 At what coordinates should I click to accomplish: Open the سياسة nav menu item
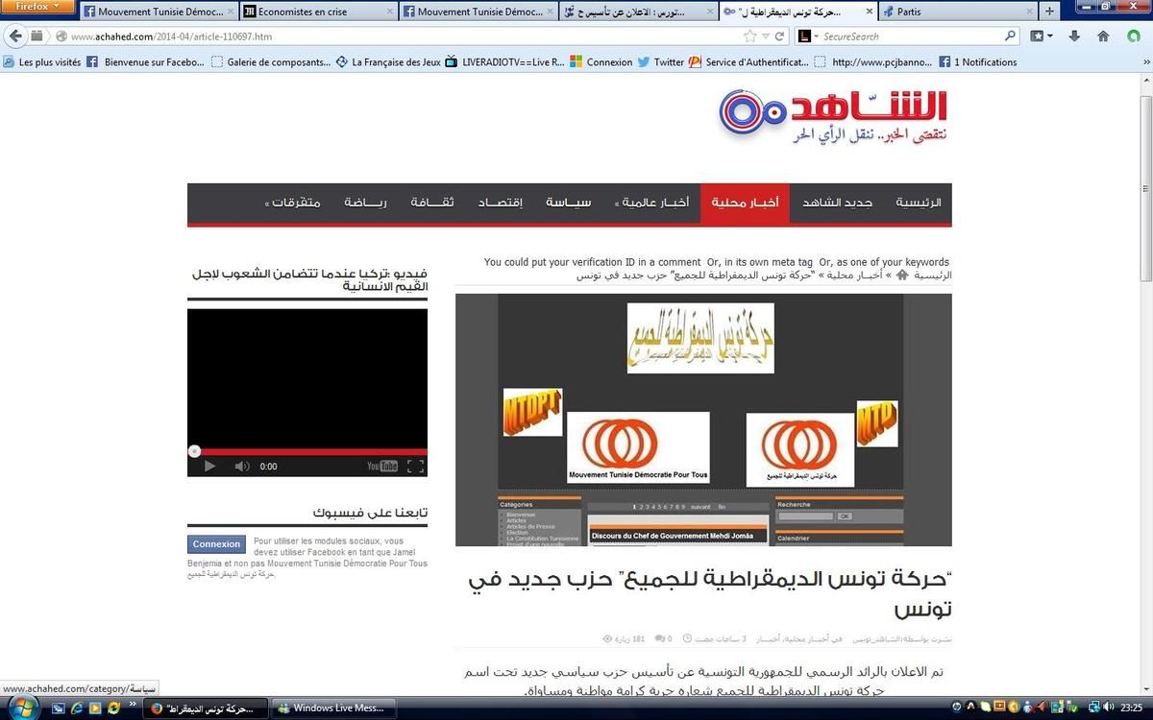pyautogui.click(x=569, y=203)
